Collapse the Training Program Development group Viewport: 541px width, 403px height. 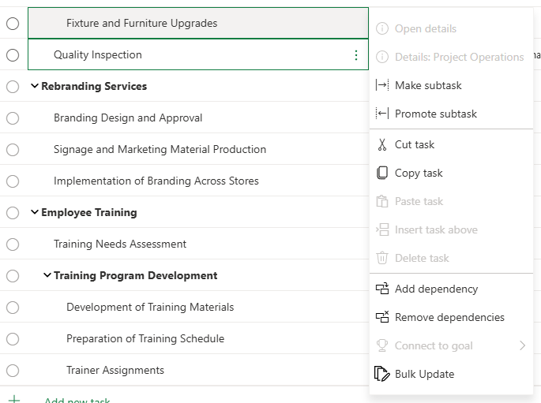pos(47,275)
